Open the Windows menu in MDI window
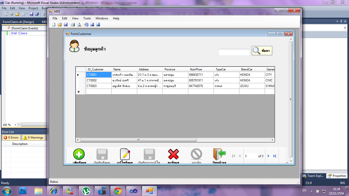This screenshot has width=349, height=196. (x=102, y=18)
